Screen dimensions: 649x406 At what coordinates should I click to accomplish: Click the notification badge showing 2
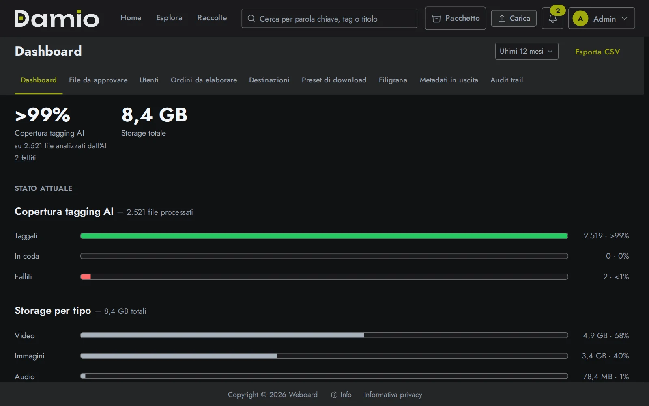558,11
